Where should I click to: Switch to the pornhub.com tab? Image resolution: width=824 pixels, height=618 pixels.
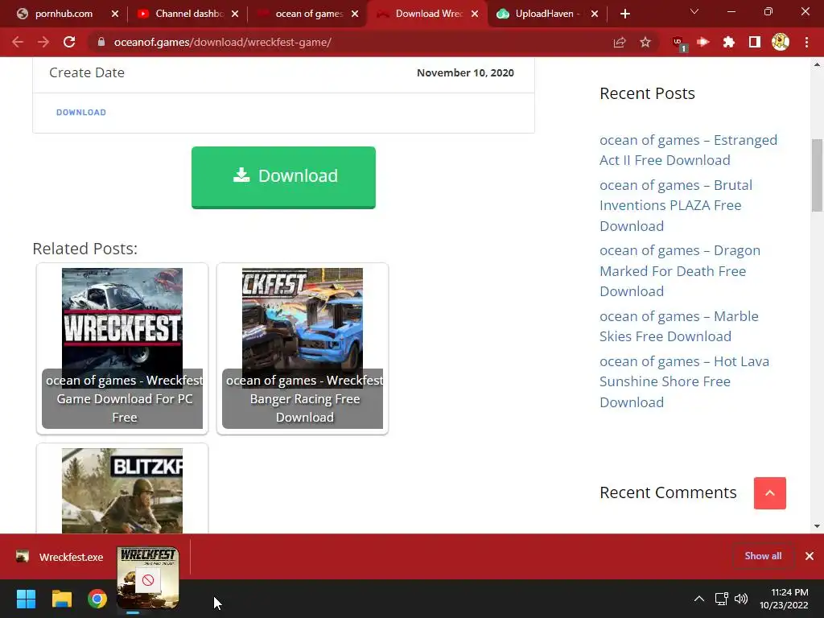coord(64,14)
